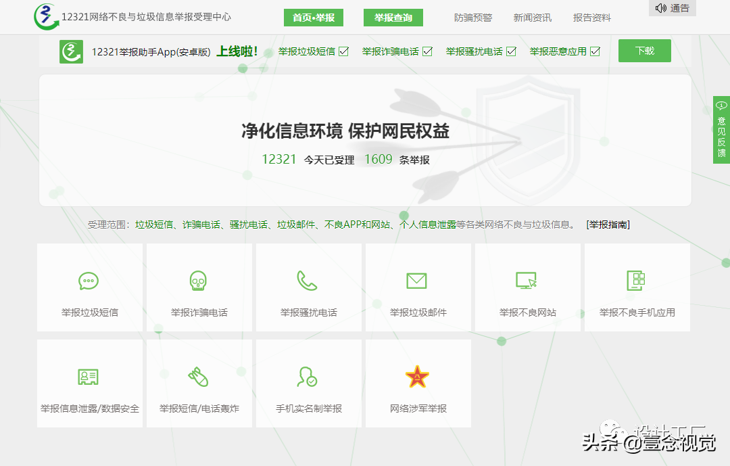Open the 举报查询 navigation tab

click(x=393, y=18)
